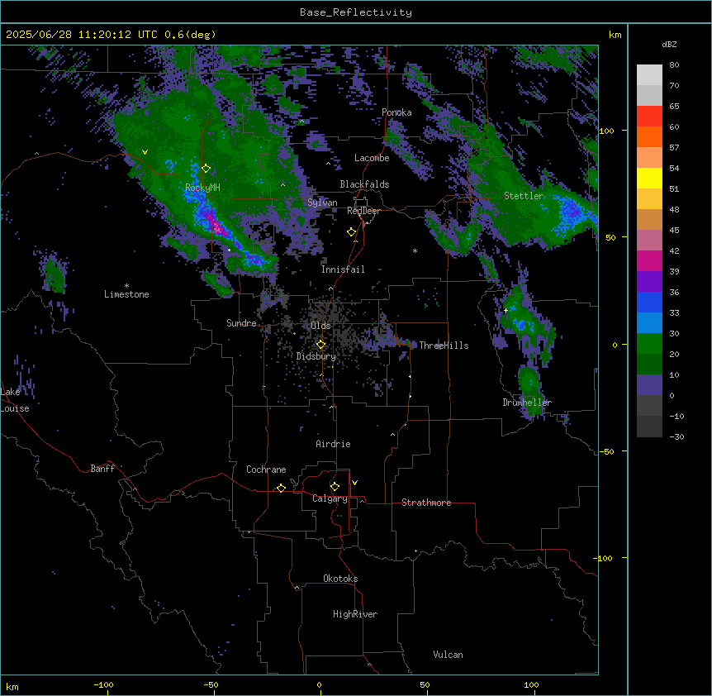The image size is (712, 696).
Task: Click the Drumheller town label
Action: (527, 403)
